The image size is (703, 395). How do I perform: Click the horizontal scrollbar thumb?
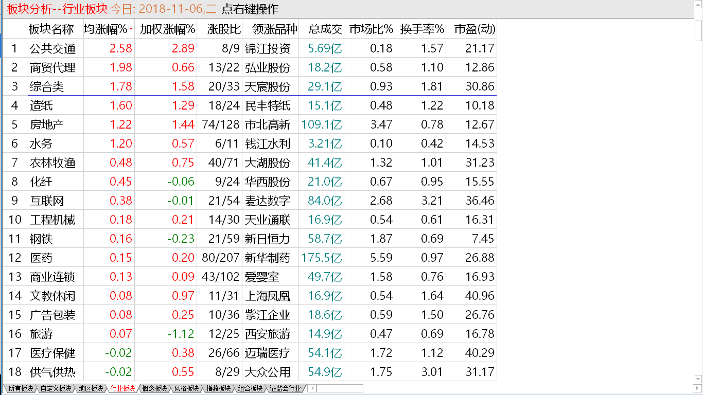click(340, 388)
